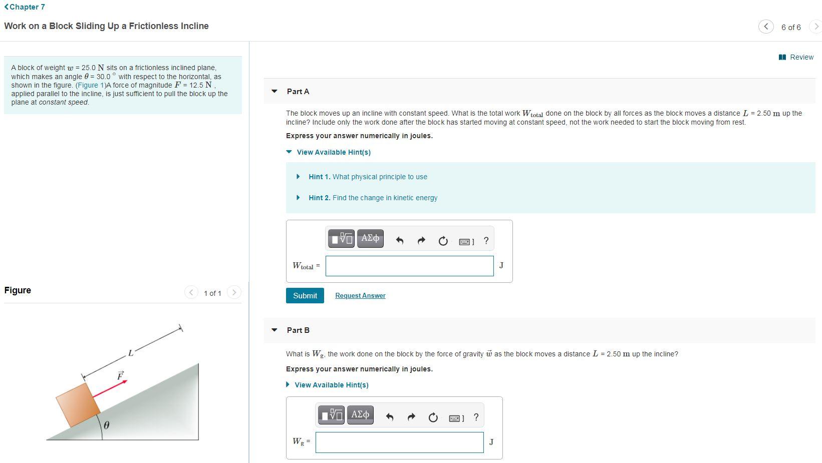Click the undo arrow in Part A toolbar
The width and height of the screenshot is (822, 463).
[x=400, y=241]
